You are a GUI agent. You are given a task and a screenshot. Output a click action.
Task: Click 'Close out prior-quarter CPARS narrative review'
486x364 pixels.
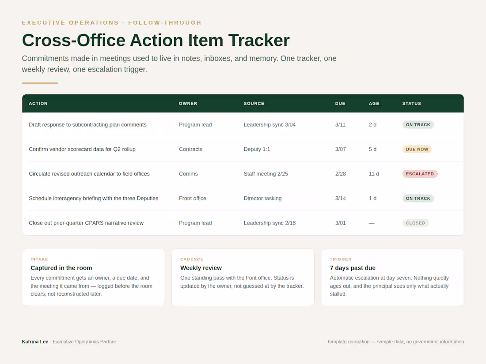[x=86, y=223]
